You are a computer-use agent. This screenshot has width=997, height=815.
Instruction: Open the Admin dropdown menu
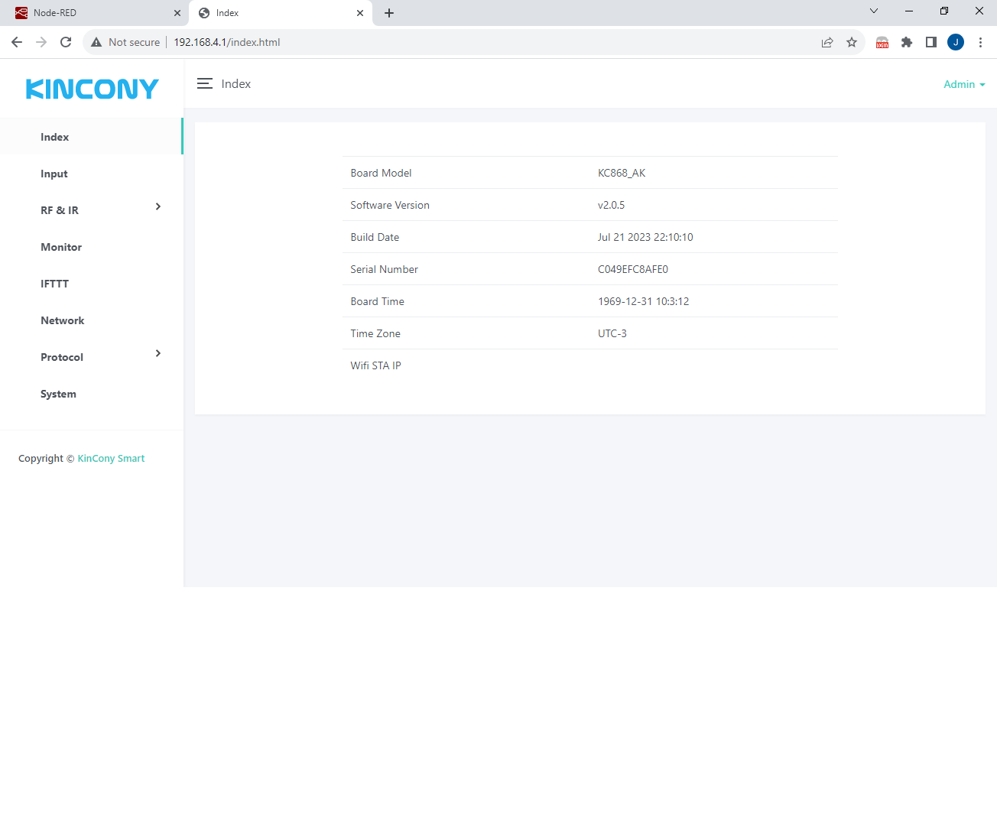point(963,84)
